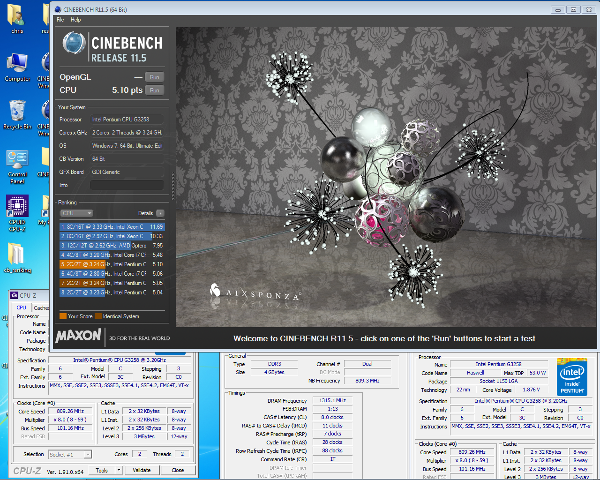Click the Channel # value Dual
Viewport: 600px width, 480px height.
pyautogui.click(x=367, y=364)
